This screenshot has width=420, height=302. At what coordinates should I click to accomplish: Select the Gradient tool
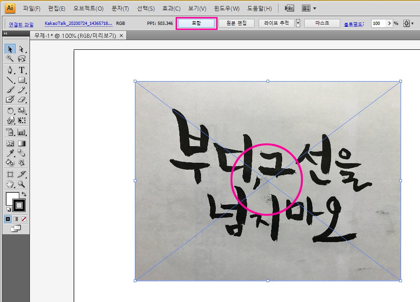coord(21,143)
